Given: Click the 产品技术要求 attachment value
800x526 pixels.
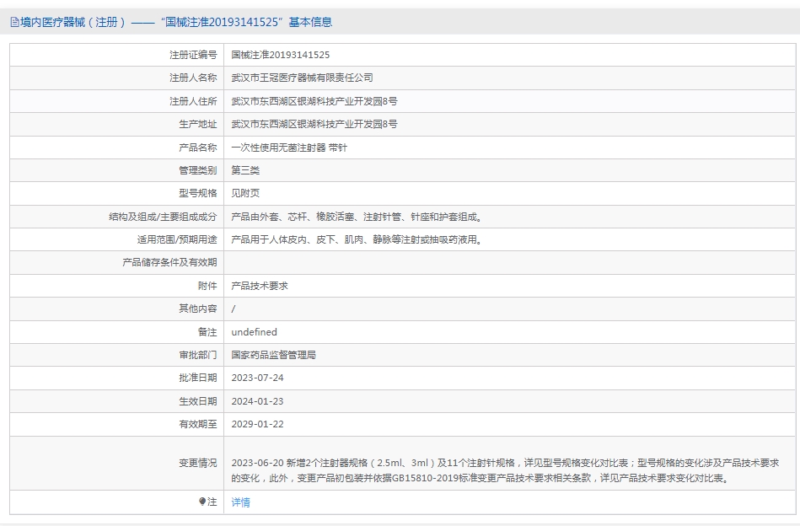Looking at the screenshot, I should [x=260, y=286].
